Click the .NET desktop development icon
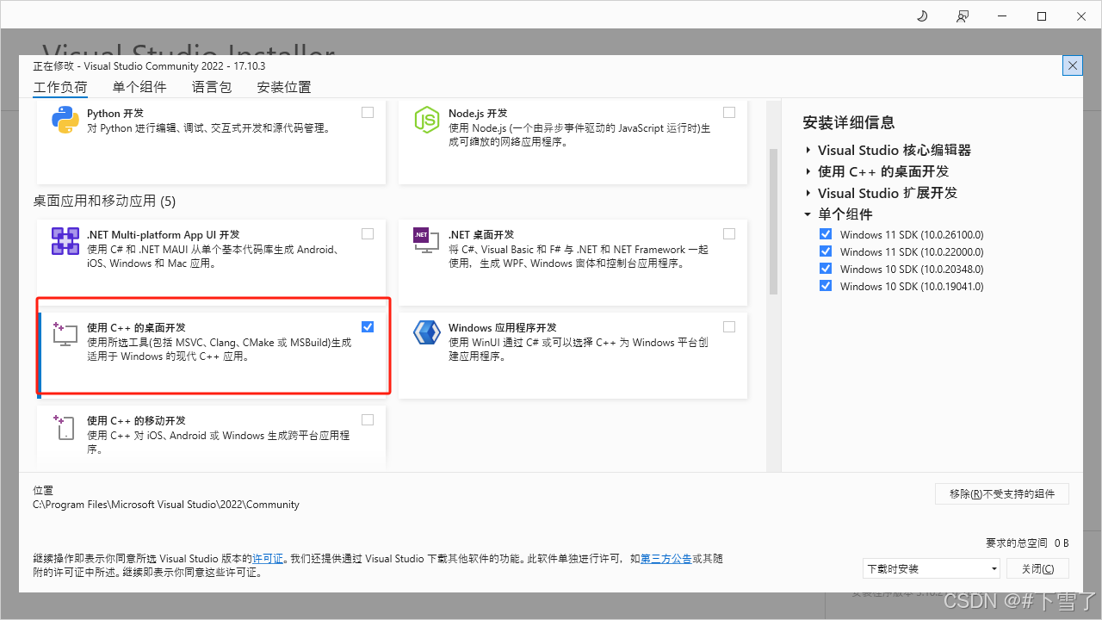The width and height of the screenshot is (1102, 620). click(x=427, y=241)
